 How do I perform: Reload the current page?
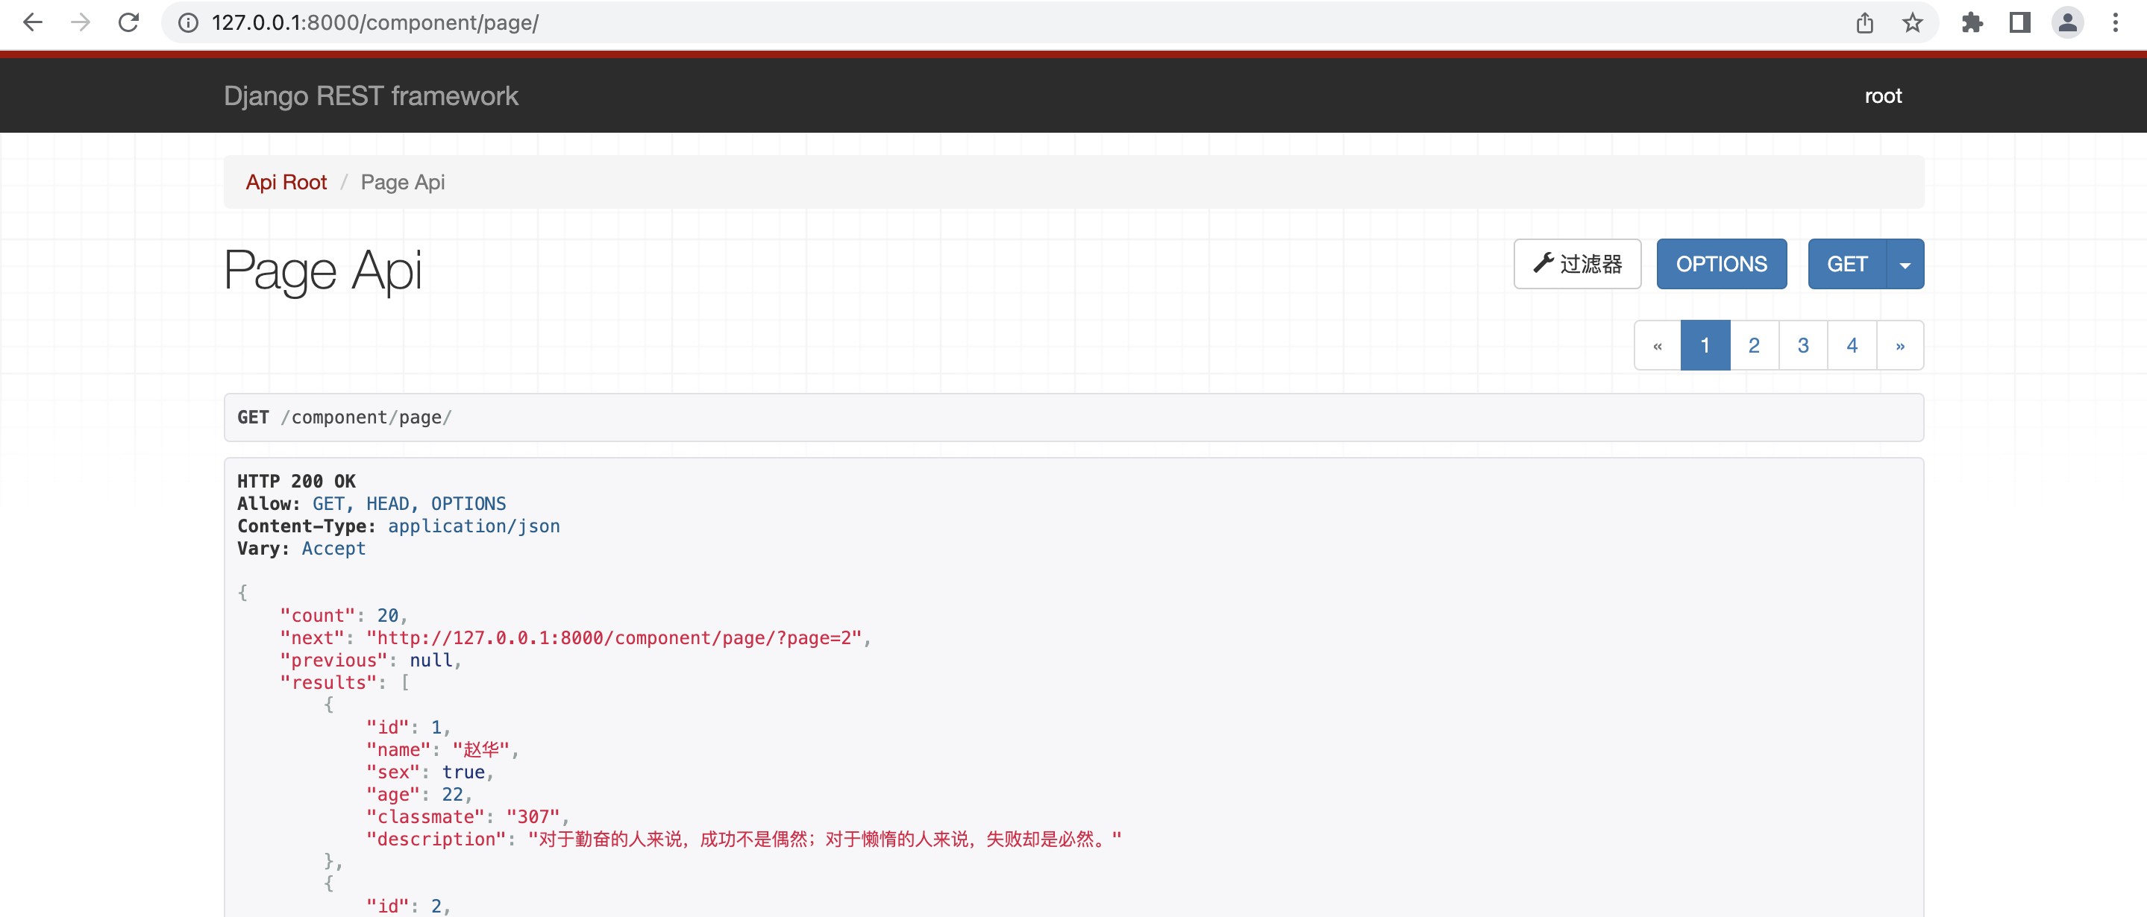[128, 22]
